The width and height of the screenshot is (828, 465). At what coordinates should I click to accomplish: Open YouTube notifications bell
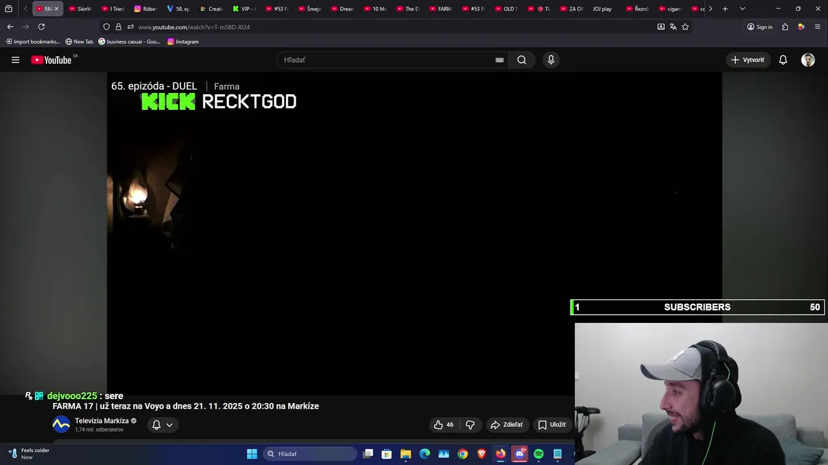click(x=783, y=60)
